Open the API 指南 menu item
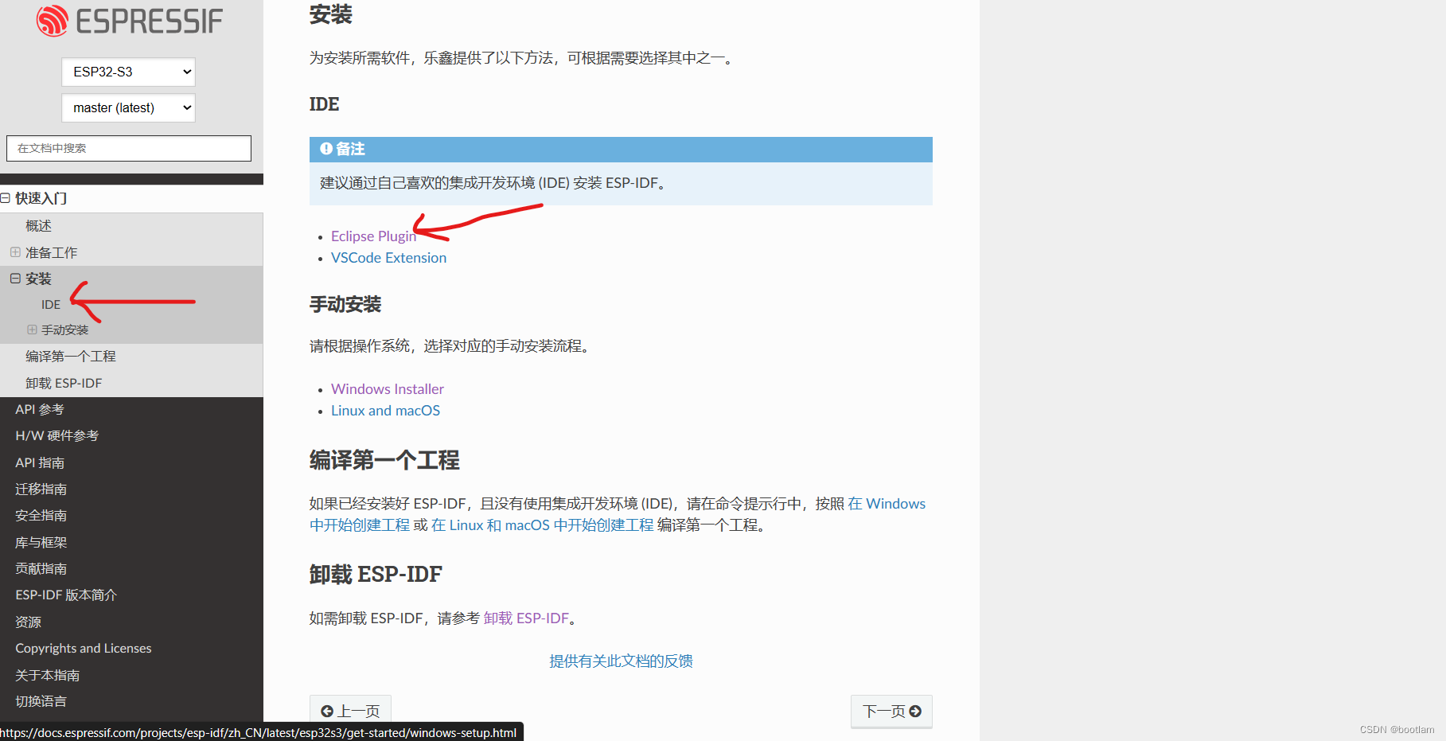The height and width of the screenshot is (741, 1446). coord(40,462)
